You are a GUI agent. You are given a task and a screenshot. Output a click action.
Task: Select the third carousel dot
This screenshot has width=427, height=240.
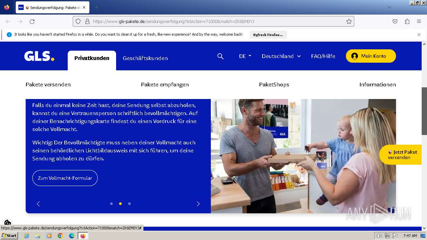click(x=129, y=204)
